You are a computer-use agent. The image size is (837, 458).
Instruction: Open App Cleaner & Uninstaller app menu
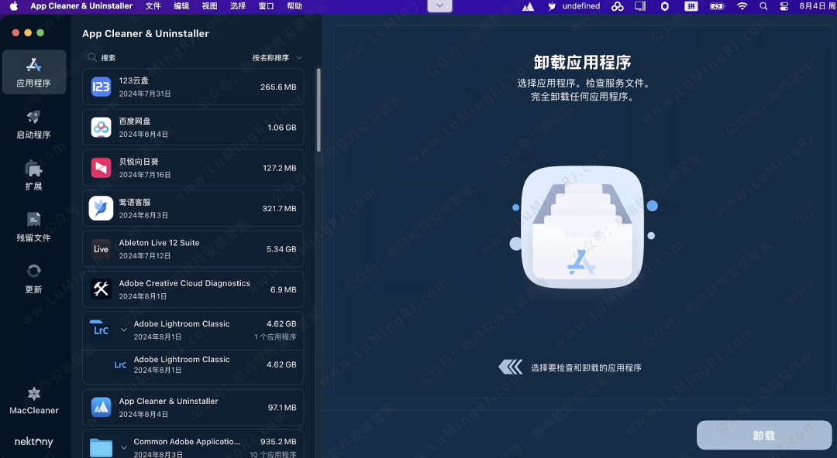pos(81,6)
